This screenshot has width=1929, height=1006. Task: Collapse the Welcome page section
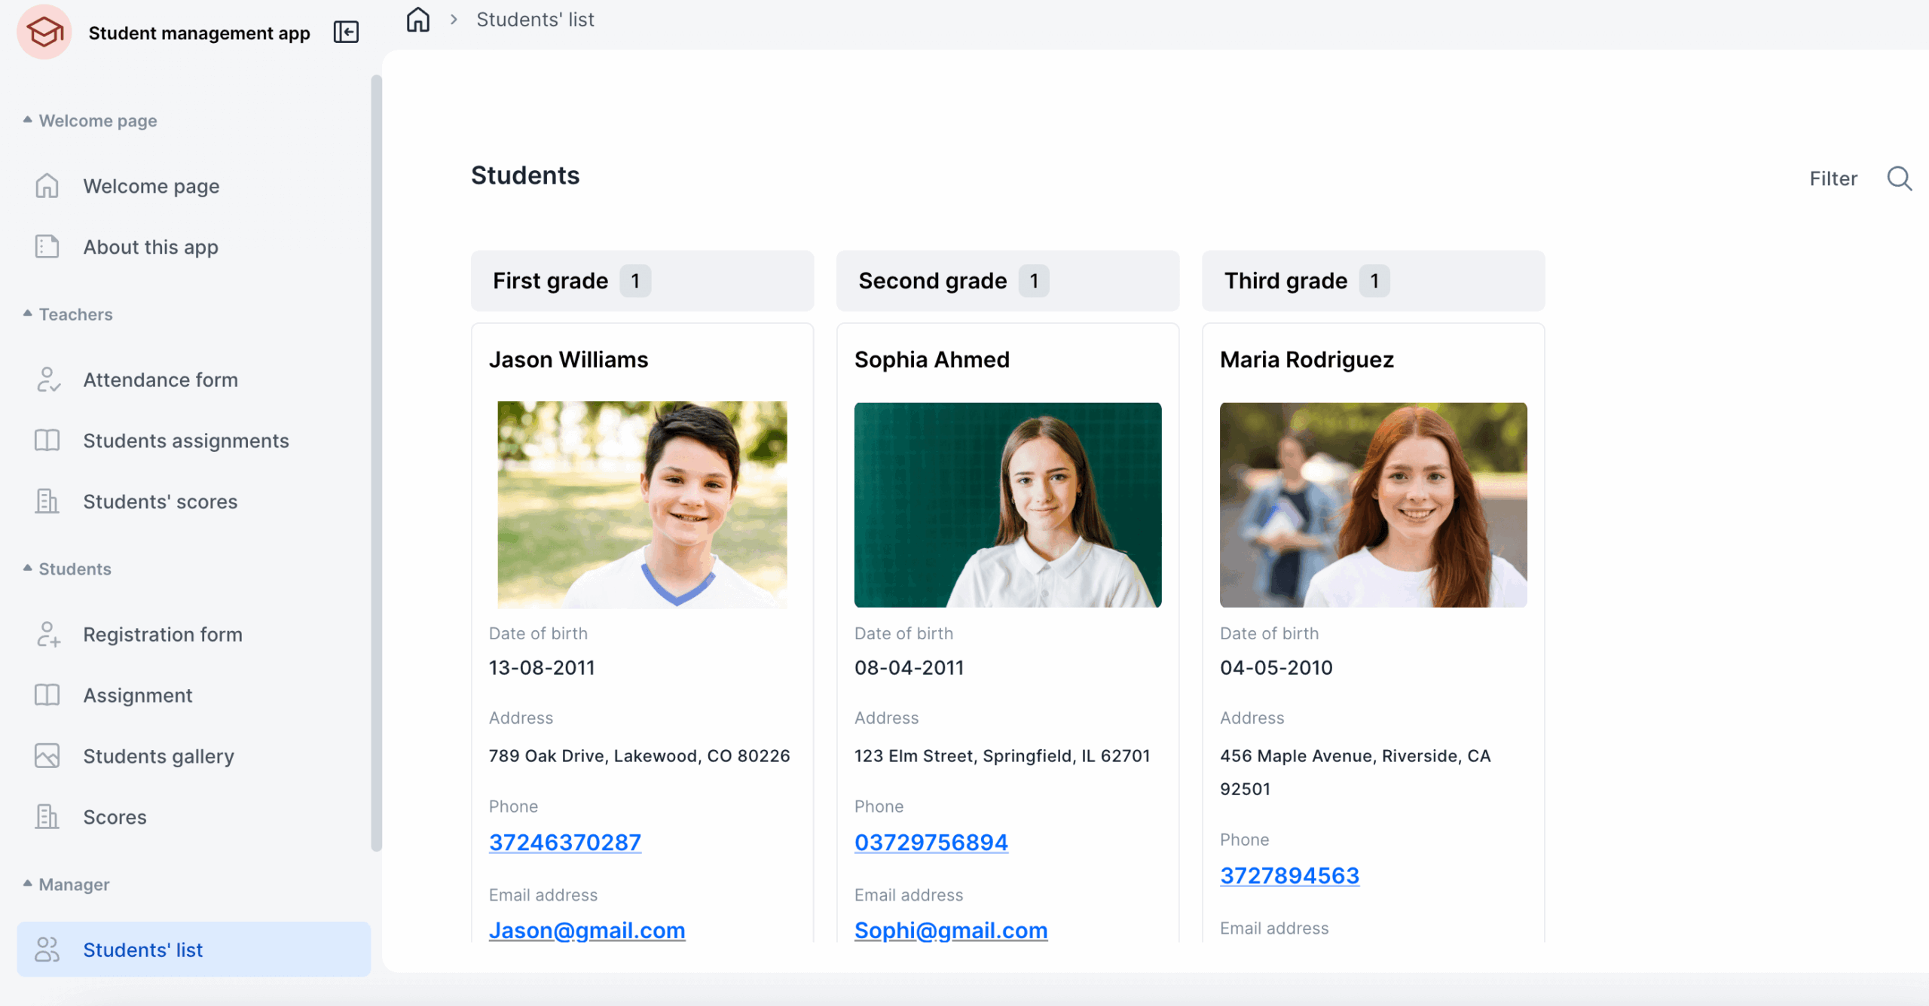[28, 120]
